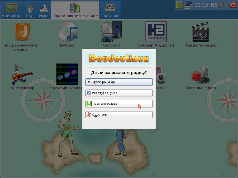Cancel with the Одустани button
Image resolution: width=238 pixels, height=178 pixels.
(119, 115)
